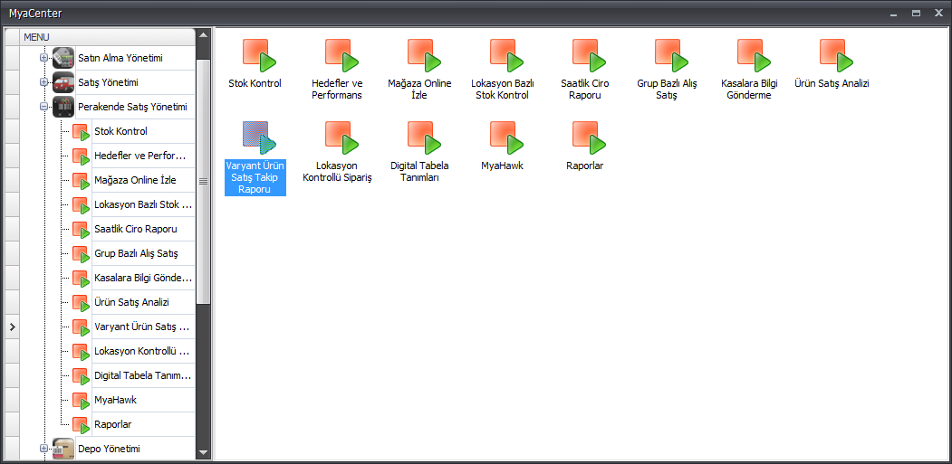Open Hedefler ve Performans large icon

click(x=341, y=55)
